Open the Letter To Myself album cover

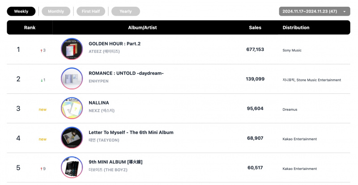(x=72, y=138)
